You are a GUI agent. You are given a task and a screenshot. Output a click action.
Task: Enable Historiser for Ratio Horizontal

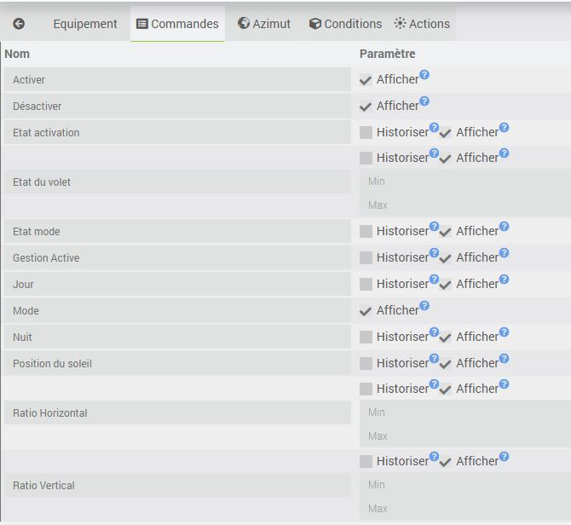(x=366, y=389)
